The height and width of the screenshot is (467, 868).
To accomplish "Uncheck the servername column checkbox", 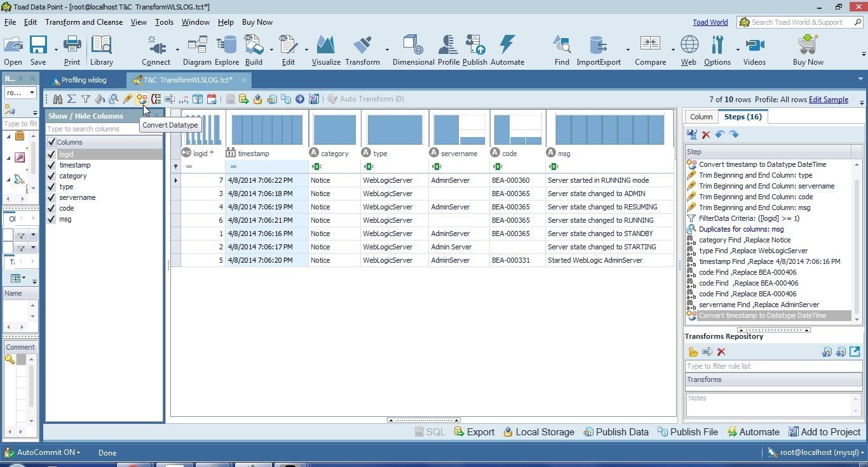I will pos(51,197).
